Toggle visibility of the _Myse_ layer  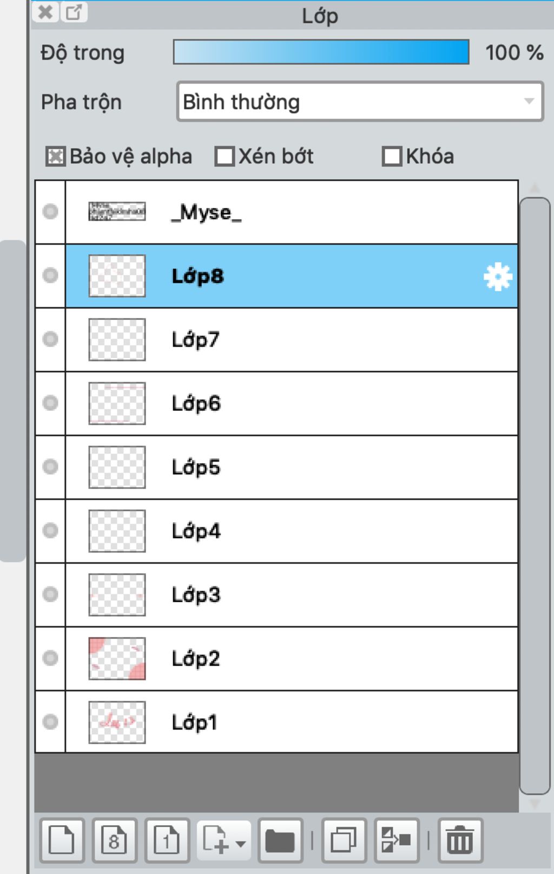tap(50, 211)
